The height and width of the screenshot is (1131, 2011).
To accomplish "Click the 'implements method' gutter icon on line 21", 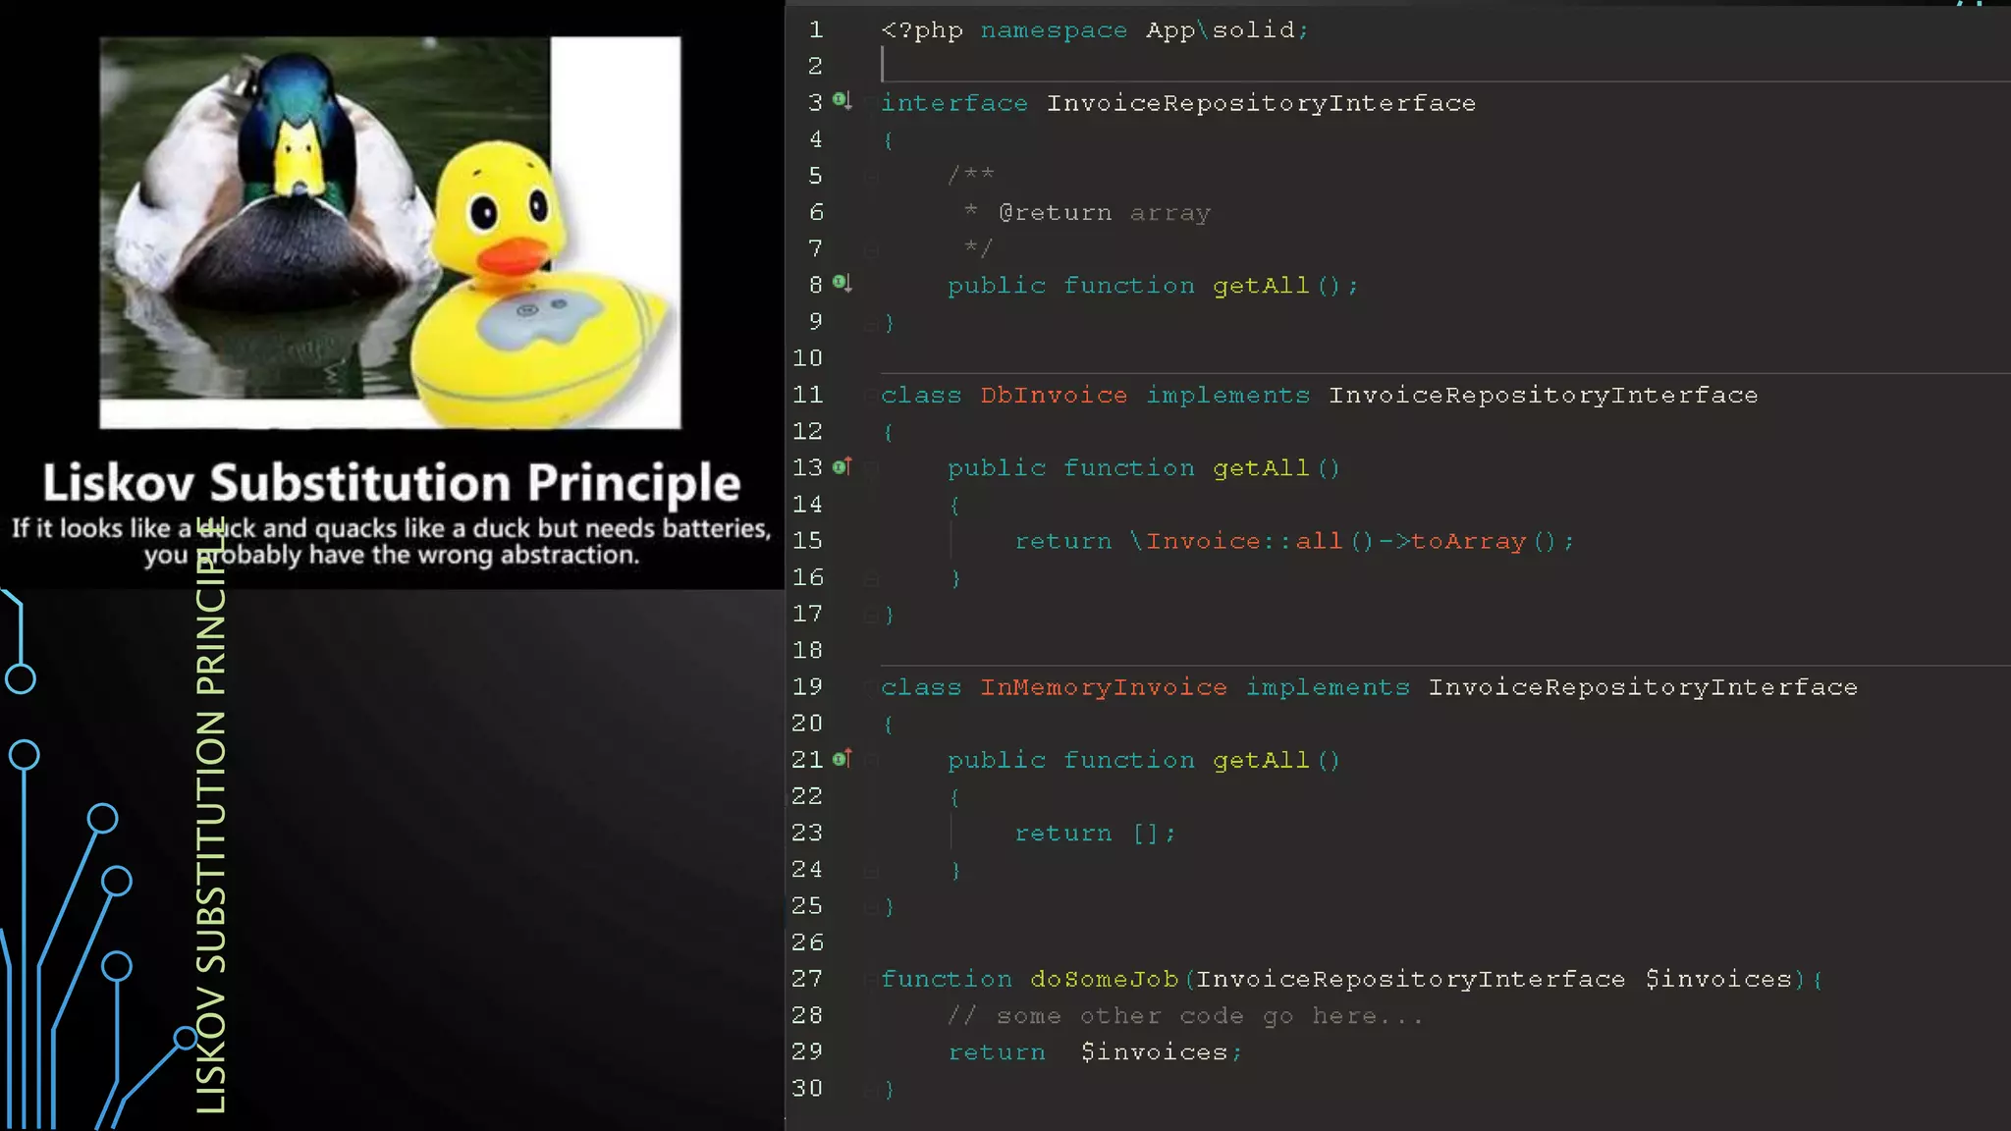I will [x=842, y=758].
